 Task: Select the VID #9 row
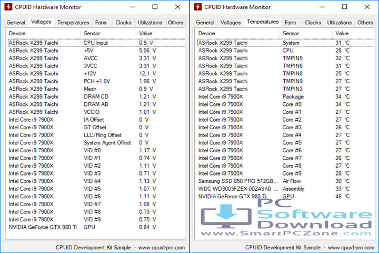(96, 220)
